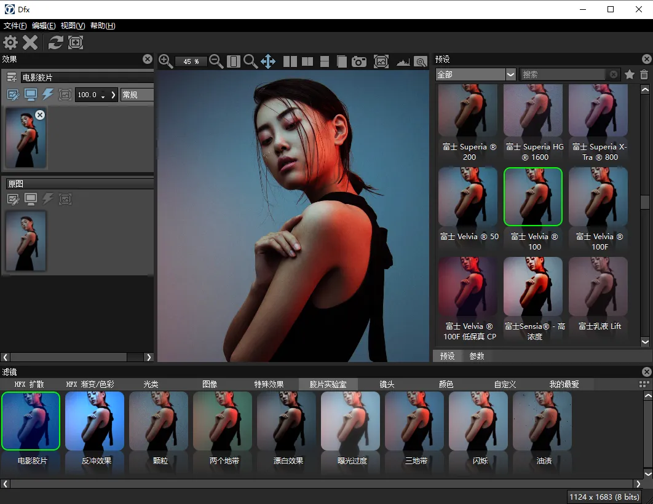The width and height of the screenshot is (653, 504).
Task: Toggle the lightning bolt on the 电影胶片 layer
Action: [48, 95]
